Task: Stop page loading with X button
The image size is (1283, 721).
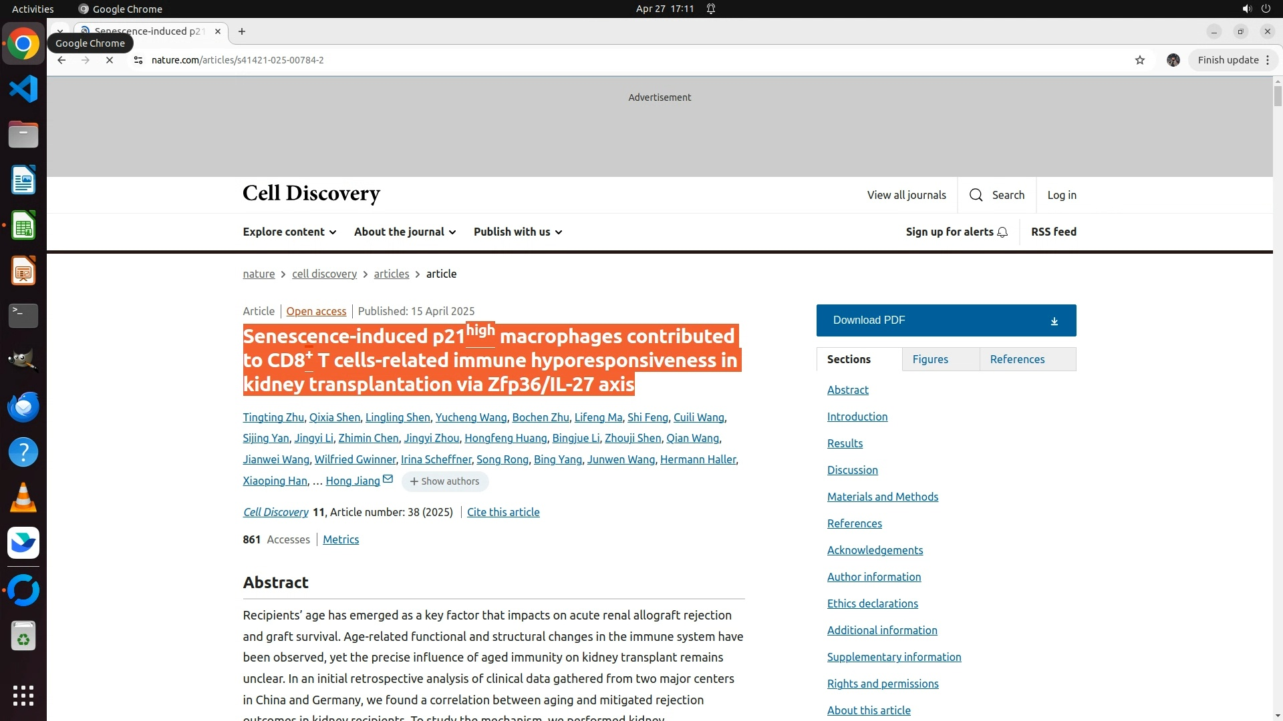Action: click(110, 60)
